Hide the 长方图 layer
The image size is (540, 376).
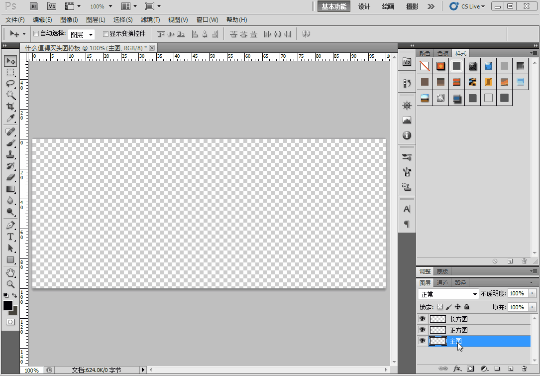point(422,319)
